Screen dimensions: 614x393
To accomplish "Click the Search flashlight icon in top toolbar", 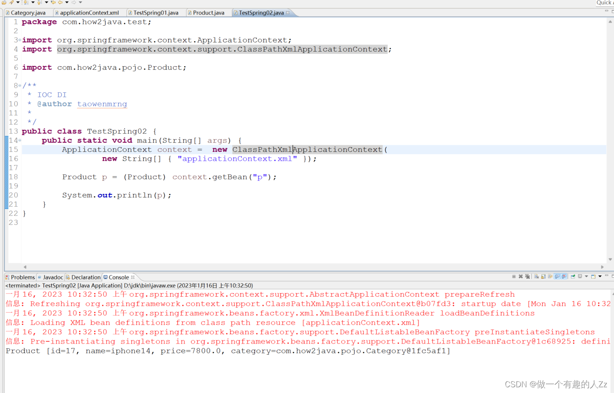I will (11, 2).
